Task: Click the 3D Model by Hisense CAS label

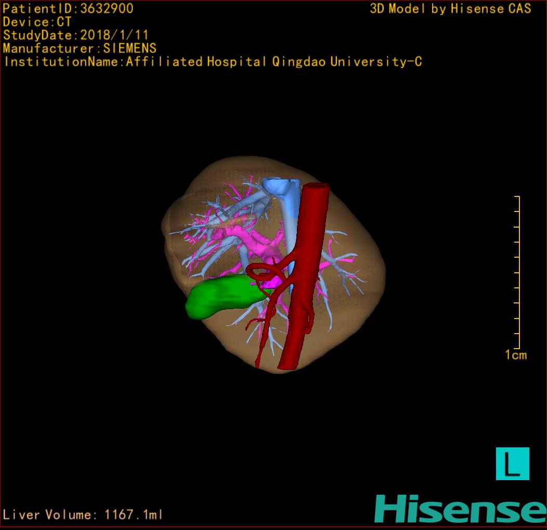Action: [450, 9]
